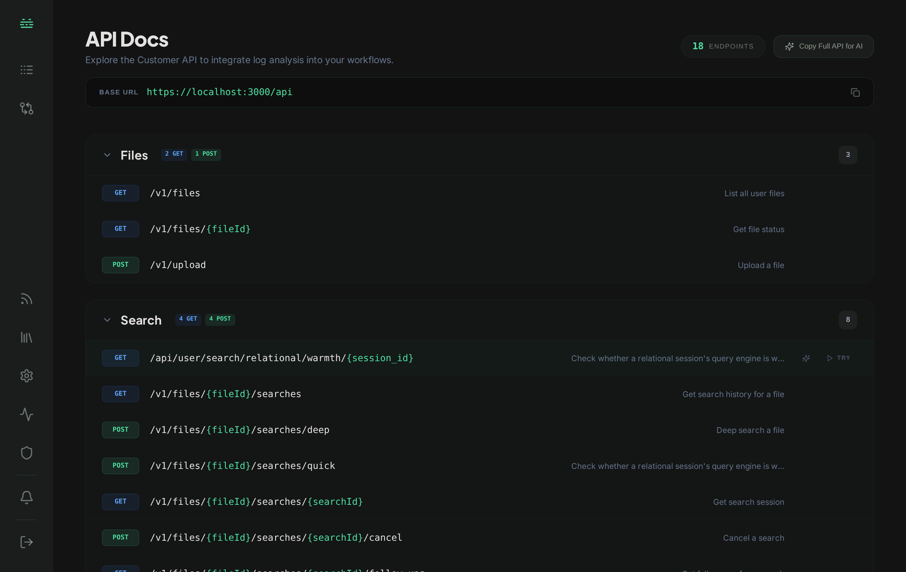Click the Files count badge '3'

point(848,155)
